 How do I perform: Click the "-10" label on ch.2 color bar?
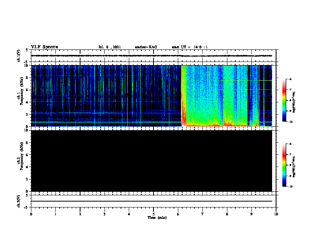(290, 186)
